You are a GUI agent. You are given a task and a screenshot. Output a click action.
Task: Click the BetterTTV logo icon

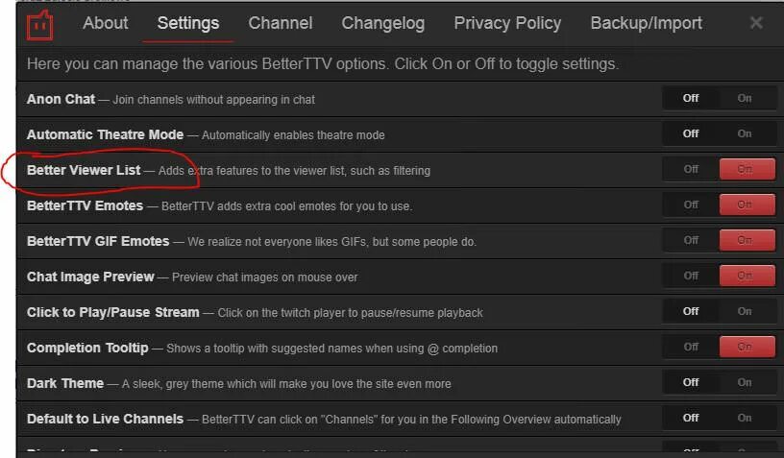click(x=39, y=25)
